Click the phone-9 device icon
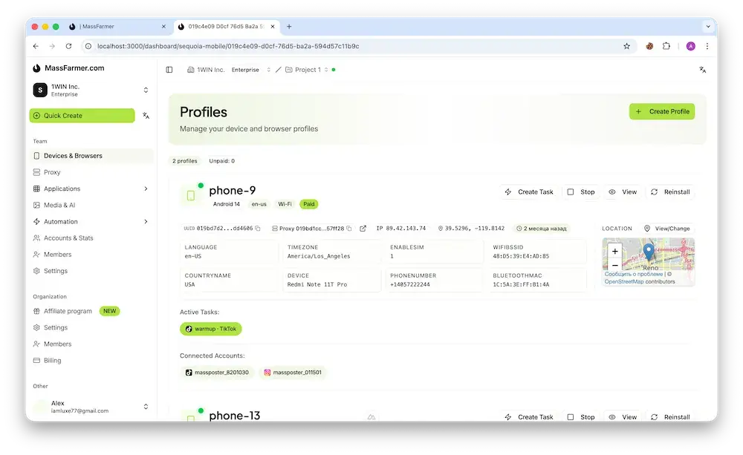Viewport: 743px width, 455px height. [x=191, y=195]
